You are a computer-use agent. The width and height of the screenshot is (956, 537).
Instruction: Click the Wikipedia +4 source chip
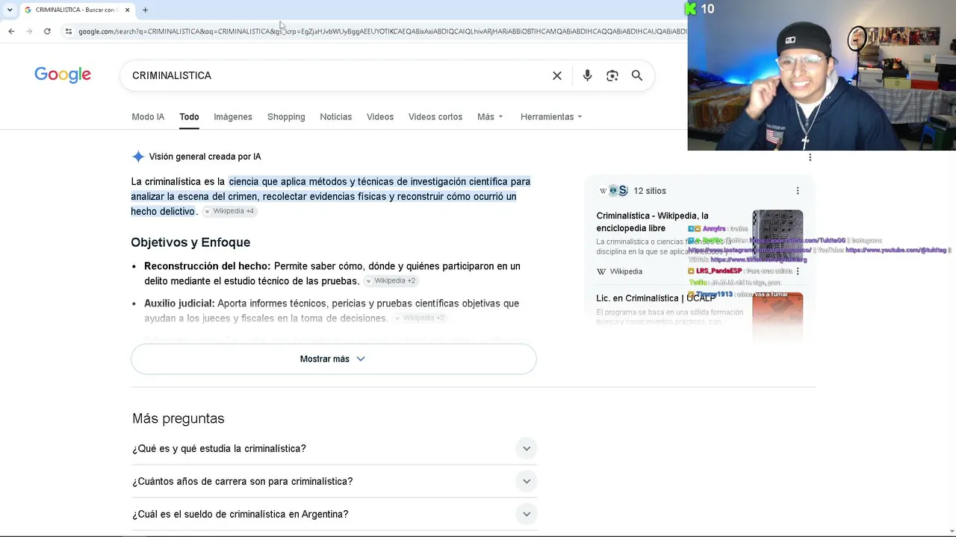(229, 211)
